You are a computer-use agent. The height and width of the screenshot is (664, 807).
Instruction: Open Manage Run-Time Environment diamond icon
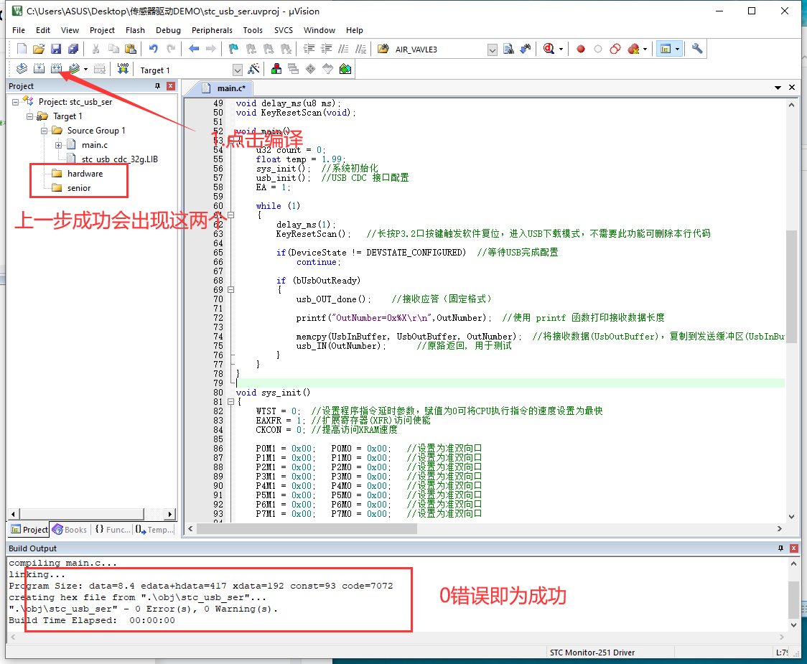coord(310,68)
